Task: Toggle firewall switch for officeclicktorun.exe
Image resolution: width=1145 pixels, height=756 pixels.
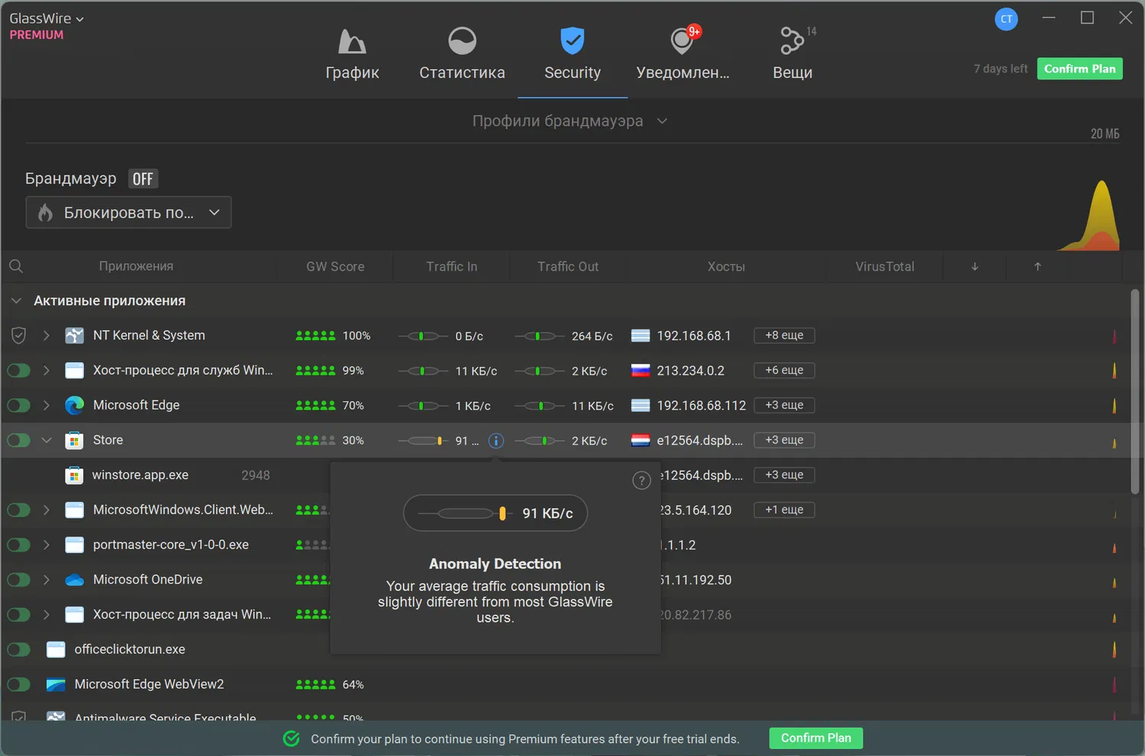Action: 18,649
